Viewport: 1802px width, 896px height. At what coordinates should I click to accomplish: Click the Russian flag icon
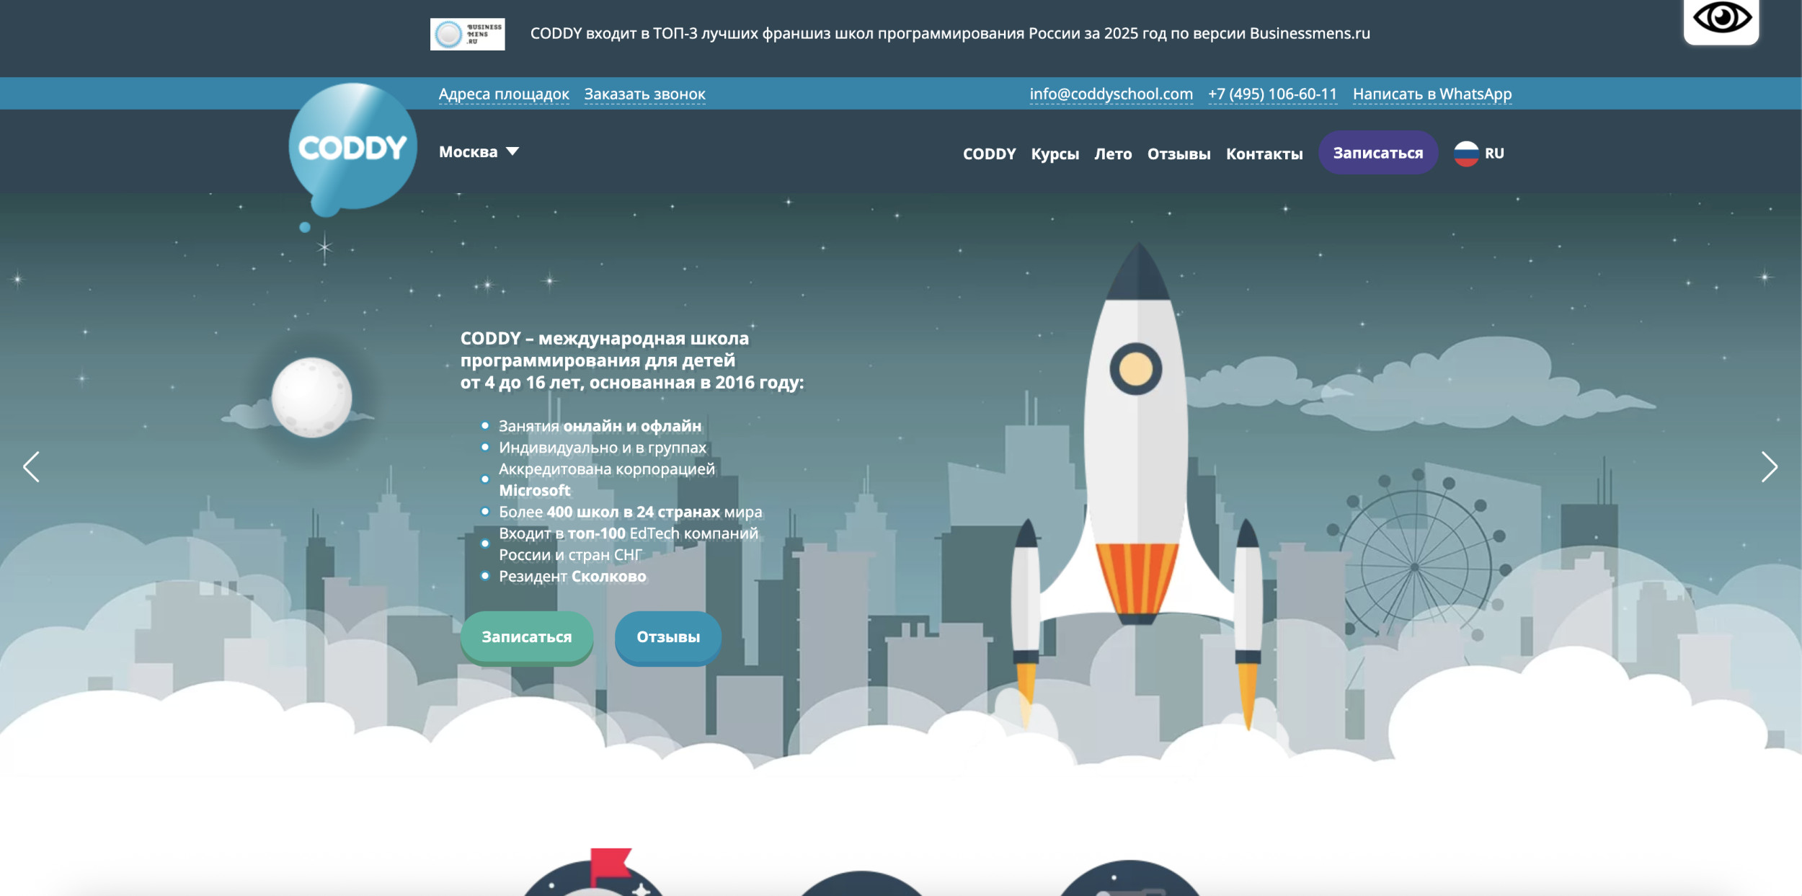[x=1465, y=154]
